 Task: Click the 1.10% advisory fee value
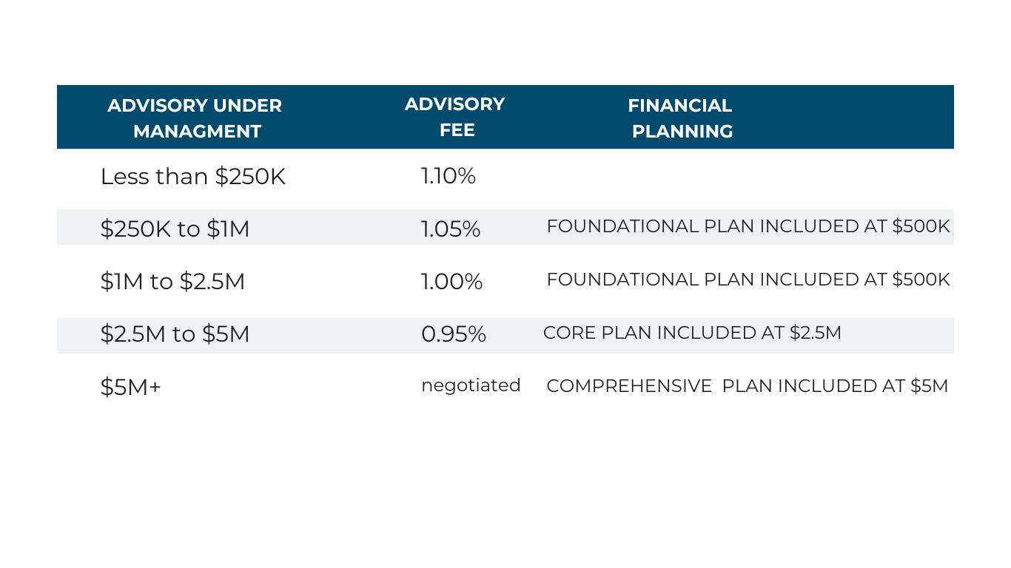[x=449, y=176]
